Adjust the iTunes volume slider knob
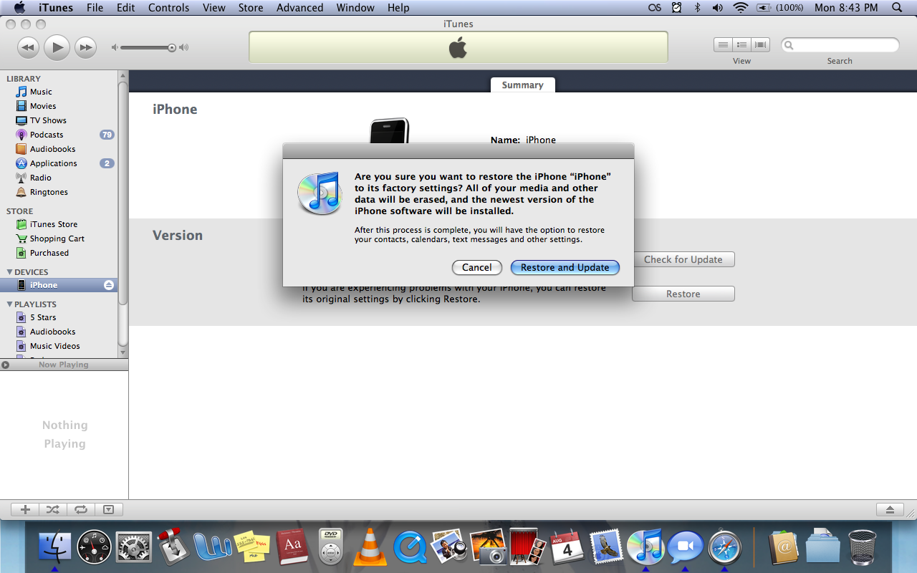Screen dimensions: 917x573 [x=172, y=48]
